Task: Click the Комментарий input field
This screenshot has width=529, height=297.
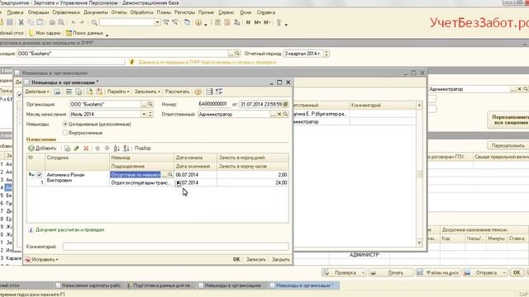Action: (x=176, y=247)
